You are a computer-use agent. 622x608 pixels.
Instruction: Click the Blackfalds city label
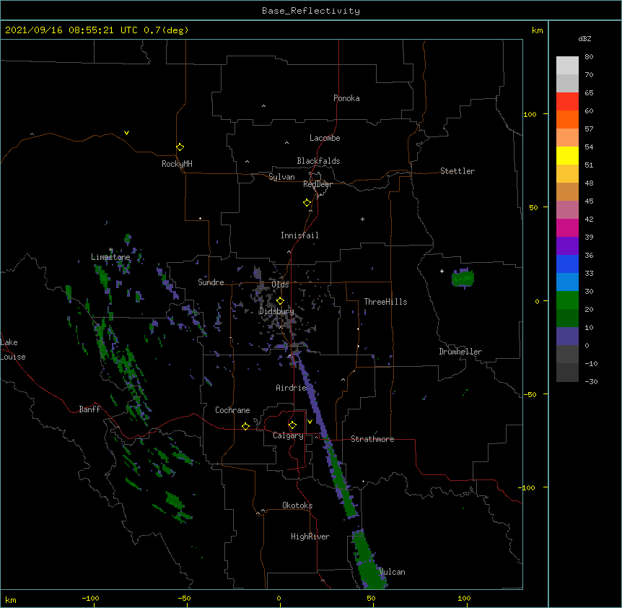coord(318,161)
